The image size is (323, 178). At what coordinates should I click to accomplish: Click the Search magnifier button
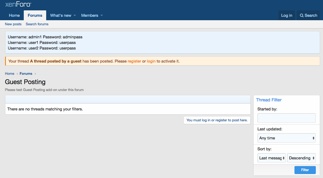(x=308, y=15)
